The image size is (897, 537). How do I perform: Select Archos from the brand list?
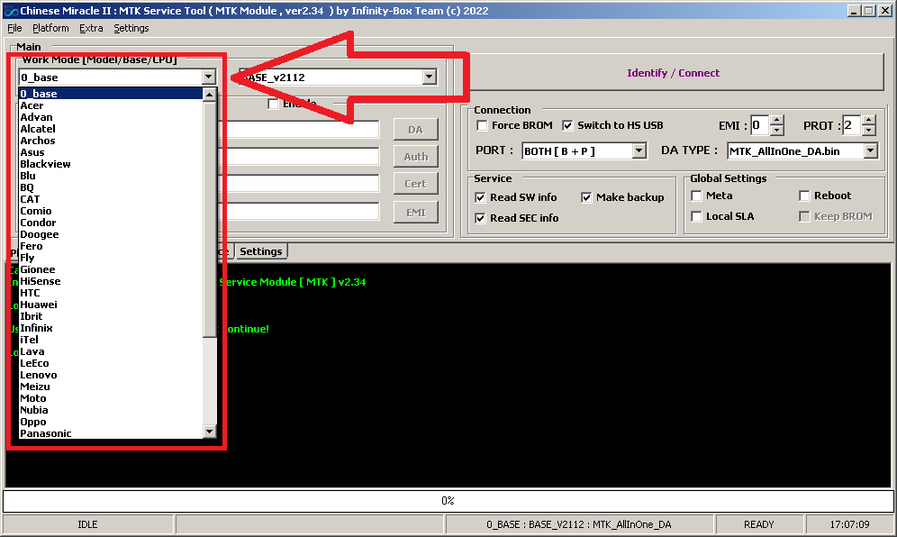point(111,141)
